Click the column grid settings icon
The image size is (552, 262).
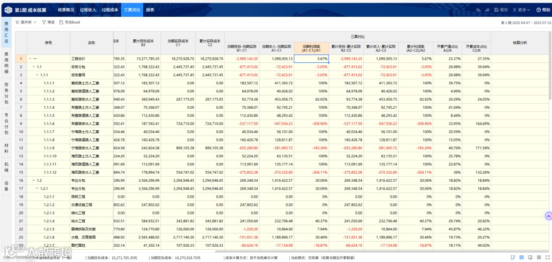[x=539, y=257]
